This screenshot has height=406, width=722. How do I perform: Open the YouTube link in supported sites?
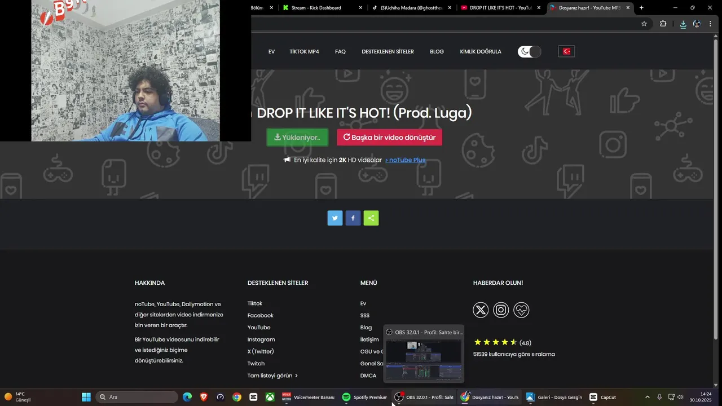pos(258,328)
